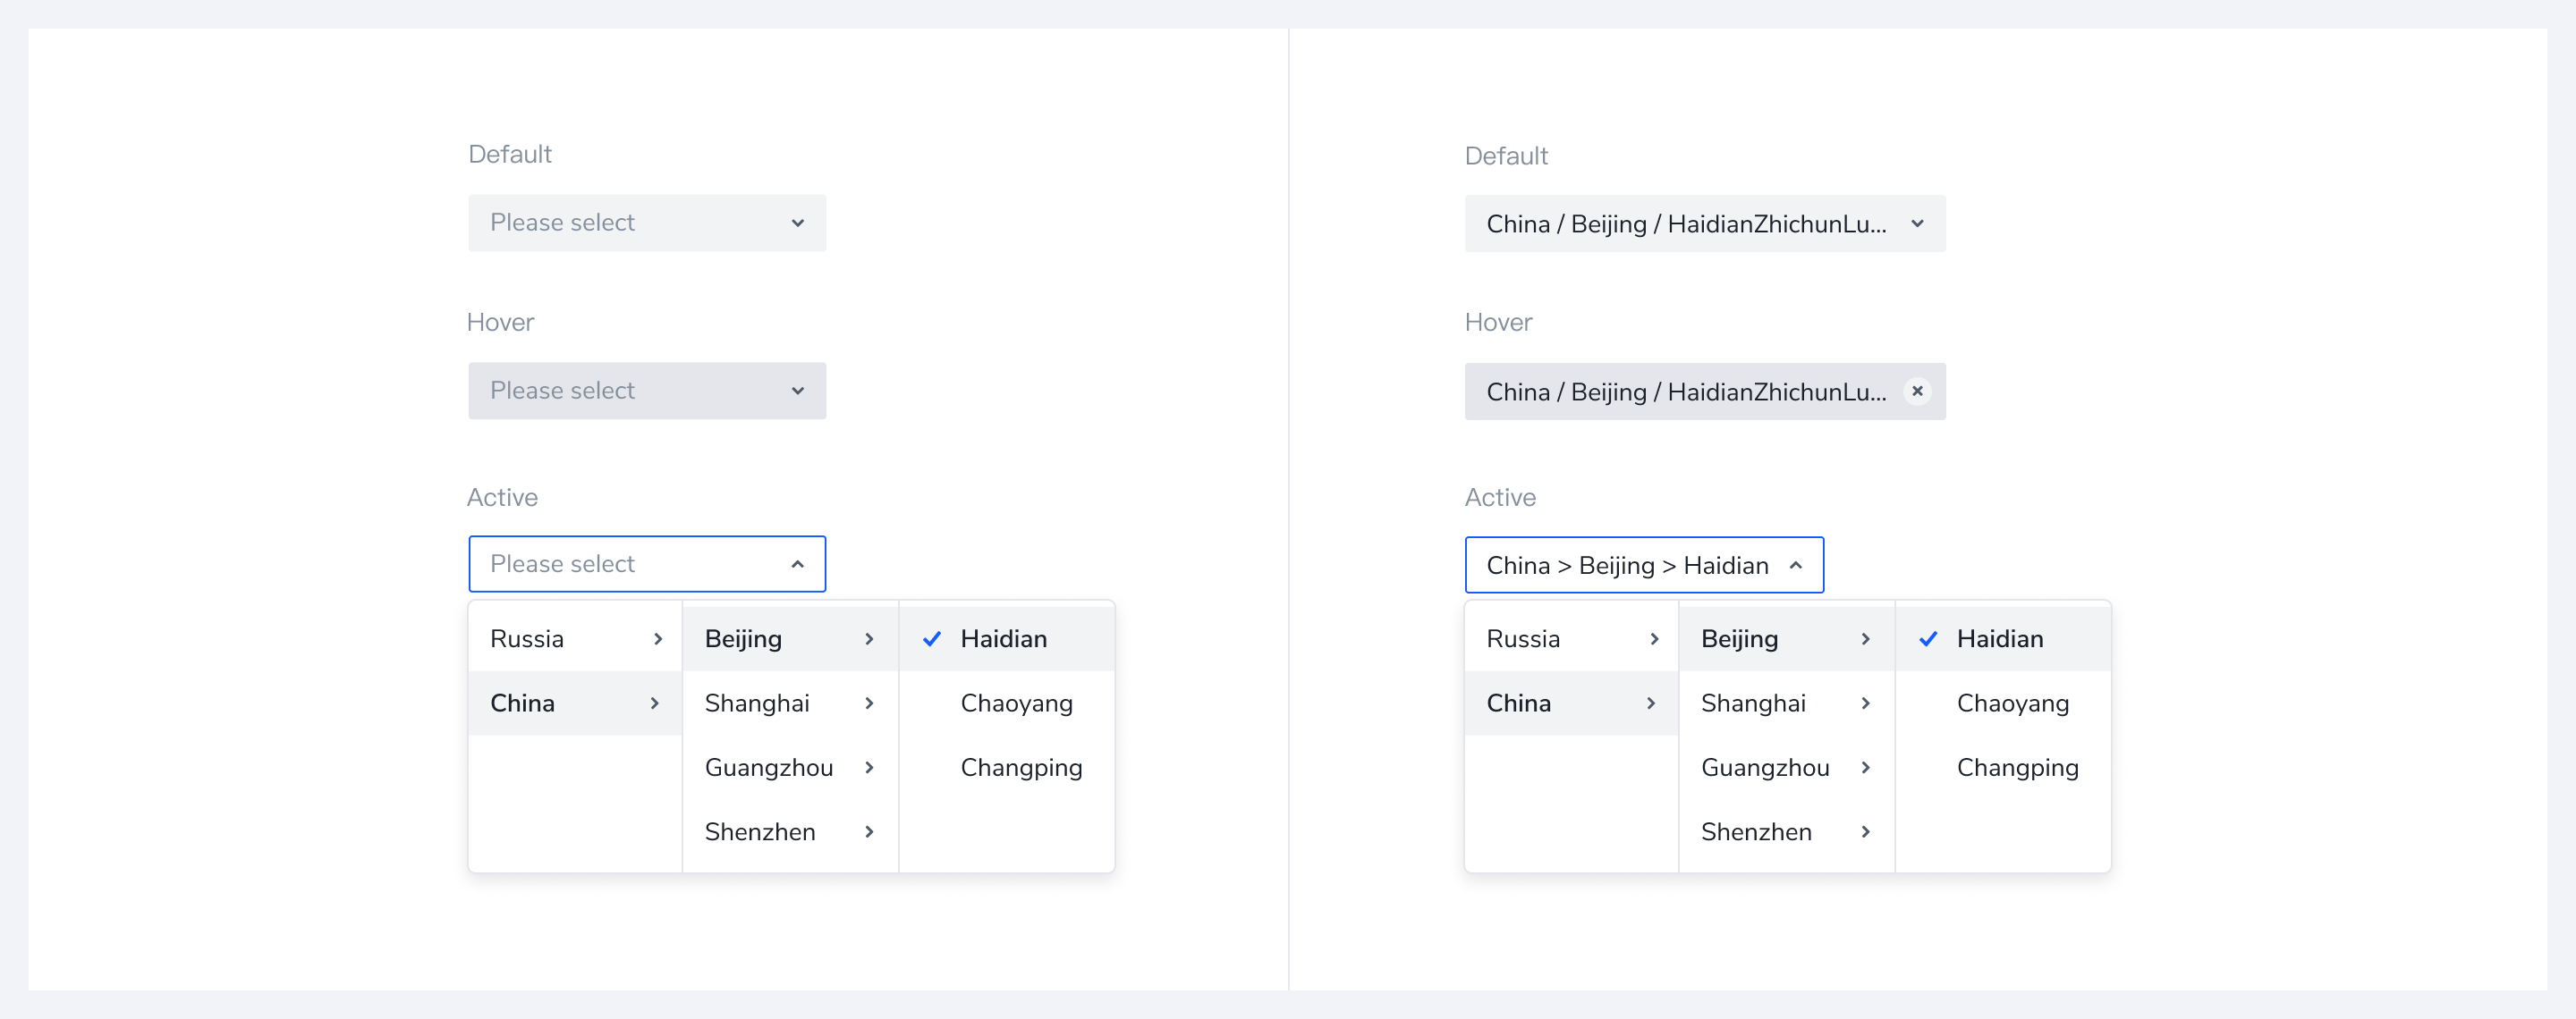Choose Russia in the left cascader menu
The height and width of the screenshot is (1019, 2576).
pyautogui.click(x=575, y=638)
